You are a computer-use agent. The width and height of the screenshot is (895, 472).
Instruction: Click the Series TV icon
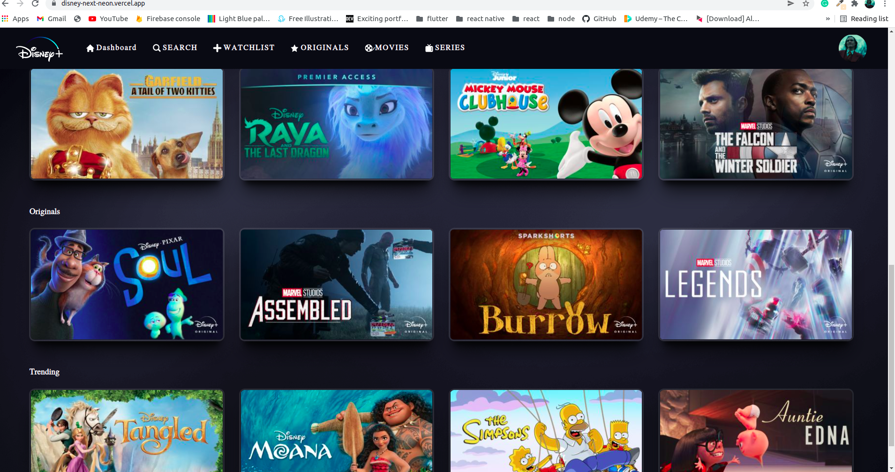429,48
